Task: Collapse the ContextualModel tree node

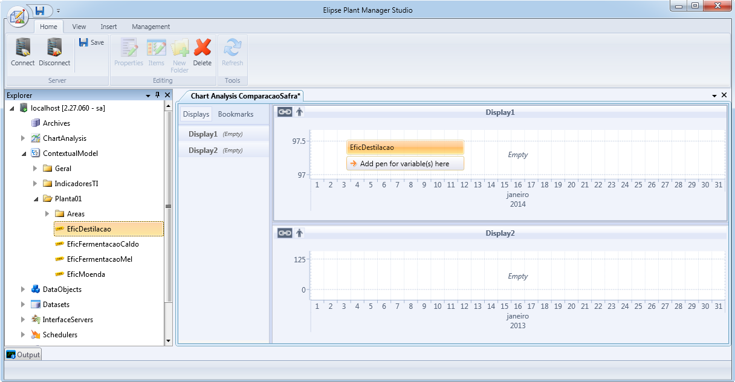Action: pos(23,154)
